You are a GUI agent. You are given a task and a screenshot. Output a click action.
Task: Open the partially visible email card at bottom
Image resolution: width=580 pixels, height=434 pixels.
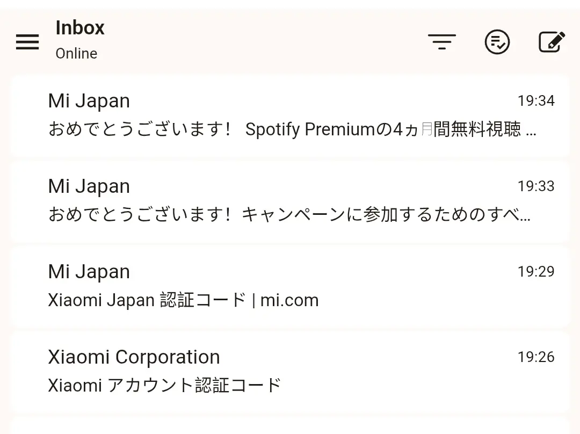click(290, 426)
